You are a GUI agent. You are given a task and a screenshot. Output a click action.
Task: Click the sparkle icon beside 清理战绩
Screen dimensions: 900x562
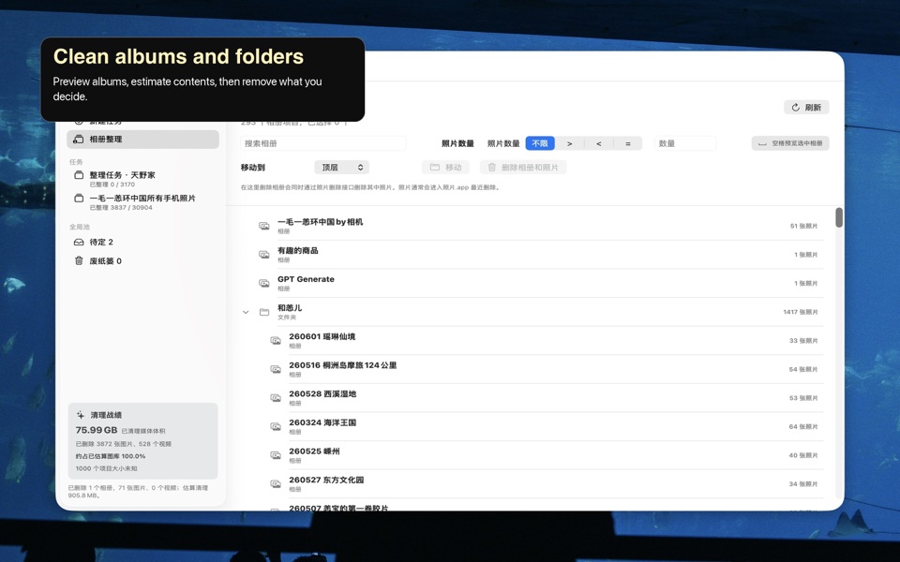pos(81,415)
